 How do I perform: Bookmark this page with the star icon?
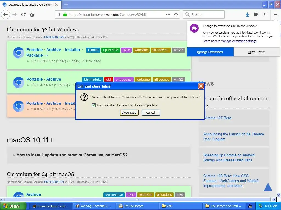176,14
